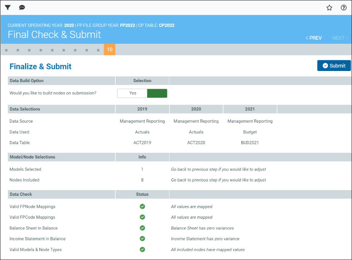
Task: Click the BUD2021 data table value
Action: coord(250,143)
